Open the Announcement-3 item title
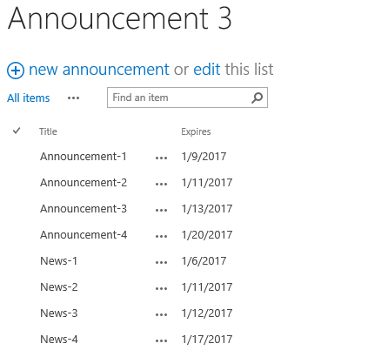The width and height of the screenshot is (388, 357). 84,209
